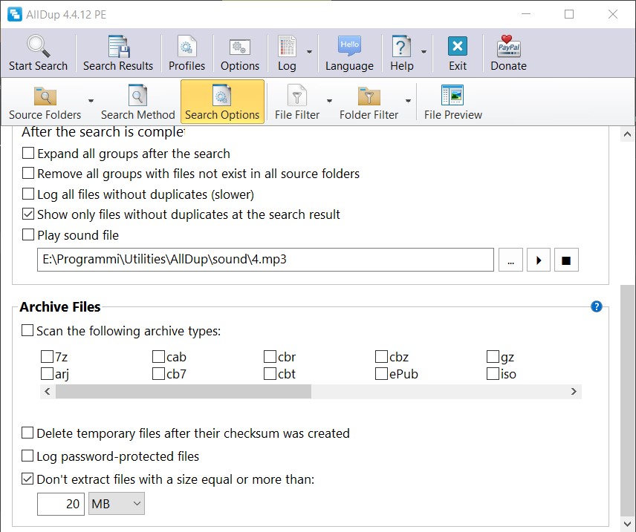
Task: Enable Expand all groups after the search
Action: click(28, 153)
